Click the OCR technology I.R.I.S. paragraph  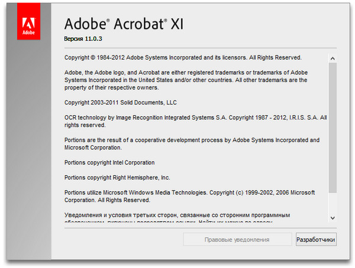click(x=195, y=121)
